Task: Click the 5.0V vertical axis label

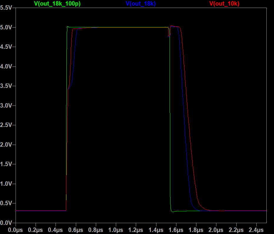Action: point(6,27)
